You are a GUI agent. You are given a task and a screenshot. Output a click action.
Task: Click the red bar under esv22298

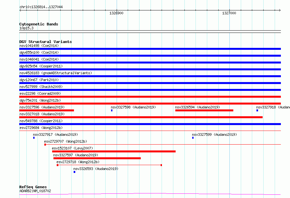[x=150, y=97]
